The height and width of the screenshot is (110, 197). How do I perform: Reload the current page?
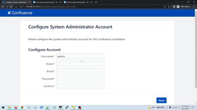pos(11,7)
